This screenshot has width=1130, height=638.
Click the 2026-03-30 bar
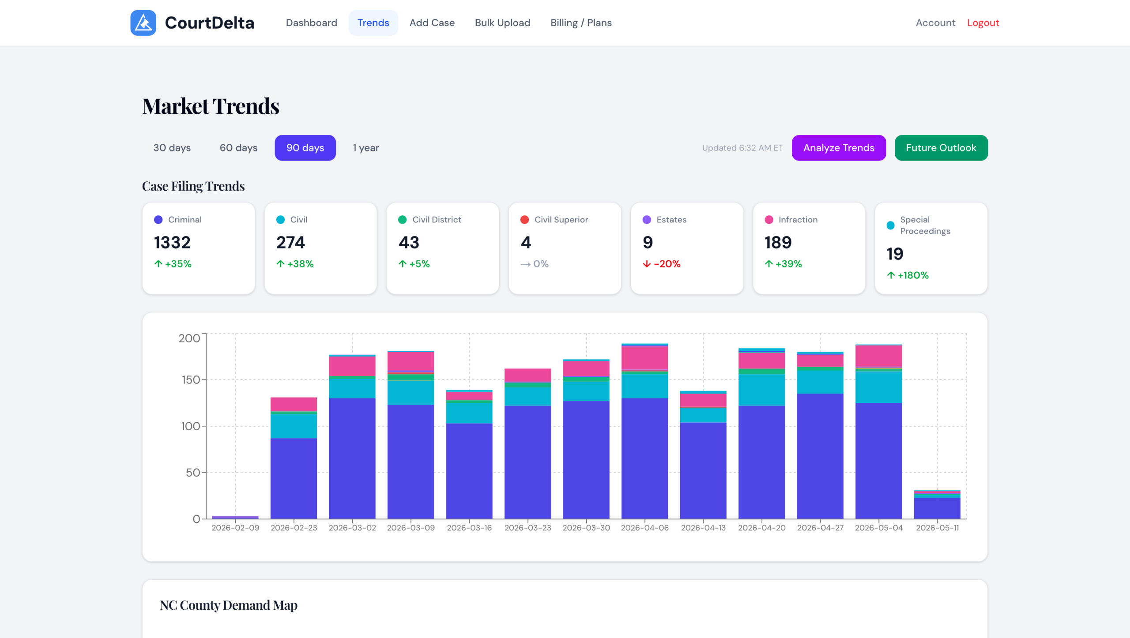(x=586, y=439)
